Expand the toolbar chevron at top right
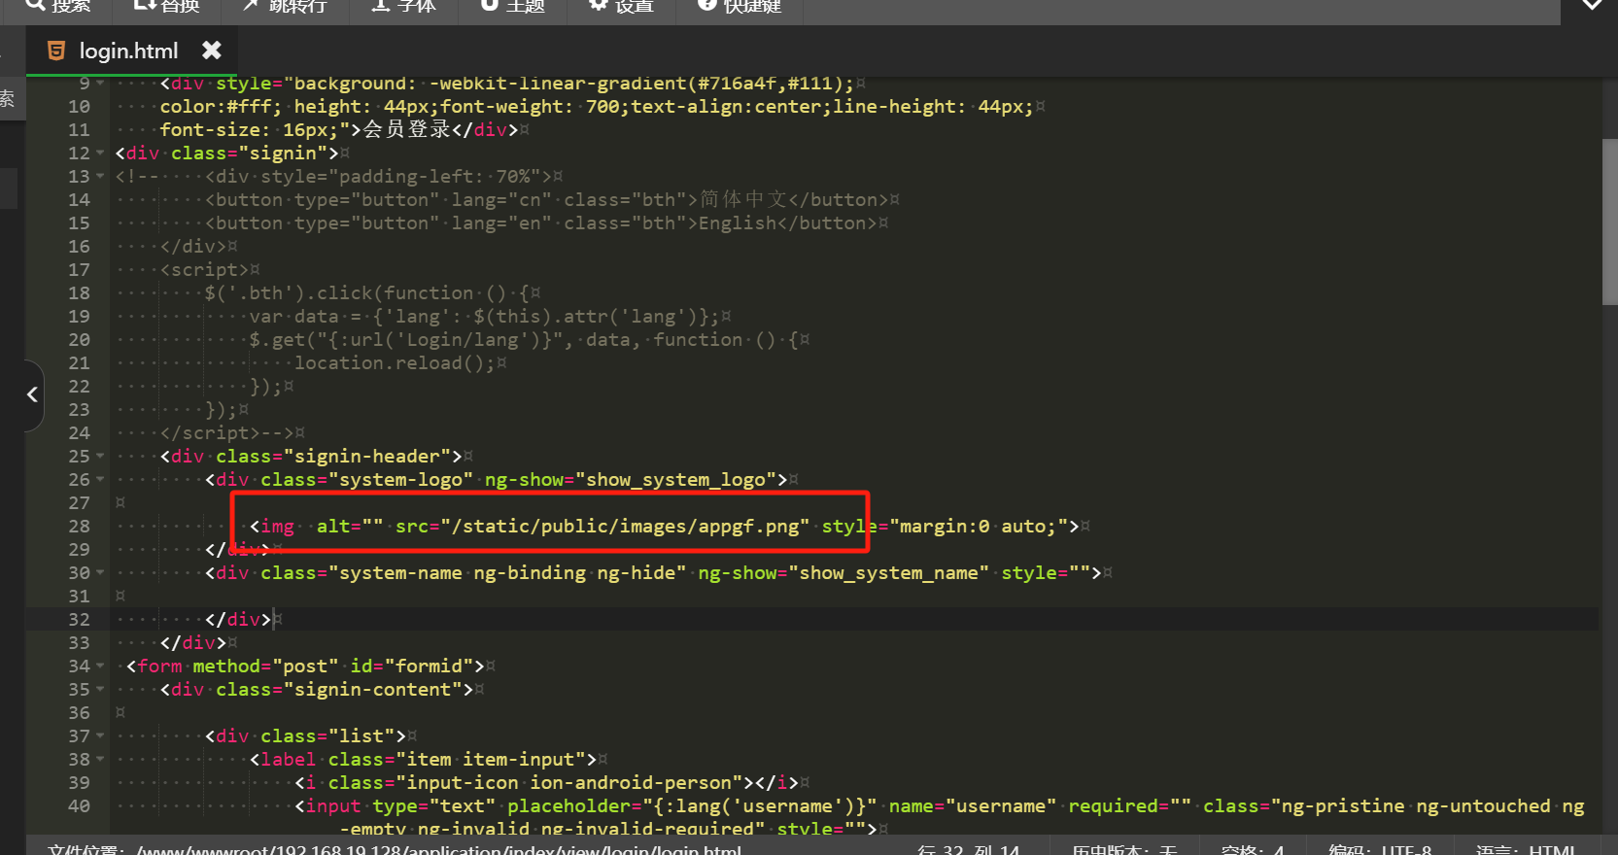1618x855 pixels. coord(1592,6)
